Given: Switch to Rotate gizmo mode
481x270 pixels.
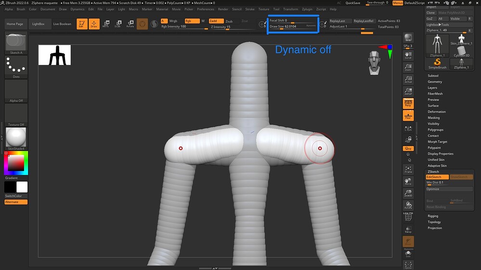Looking at the screenshot, I should (x=130, y=24).
